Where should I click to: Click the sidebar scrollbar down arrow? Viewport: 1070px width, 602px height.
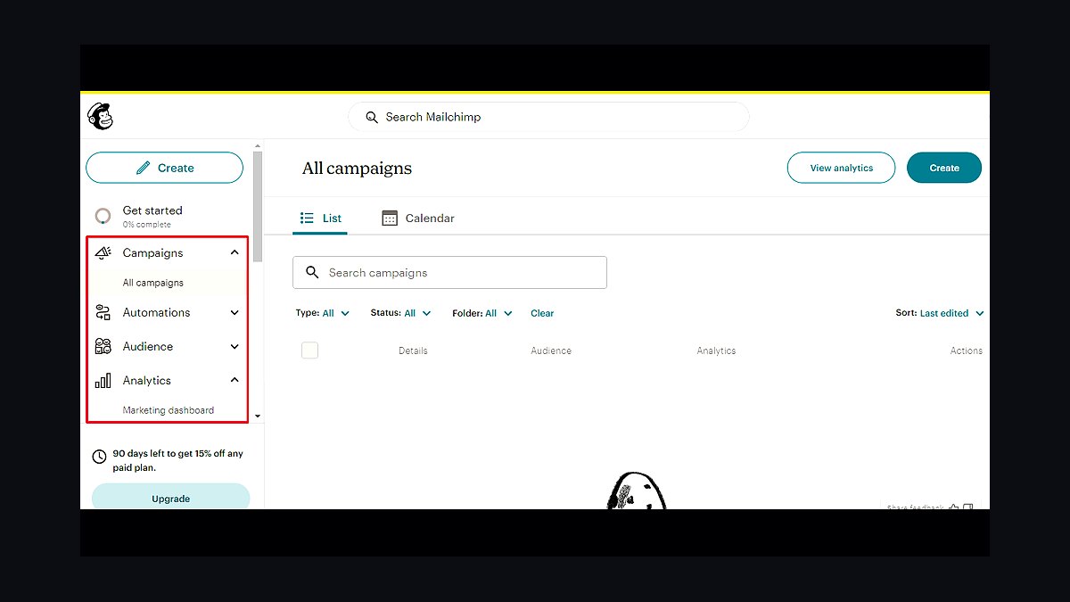pos(258,416)
